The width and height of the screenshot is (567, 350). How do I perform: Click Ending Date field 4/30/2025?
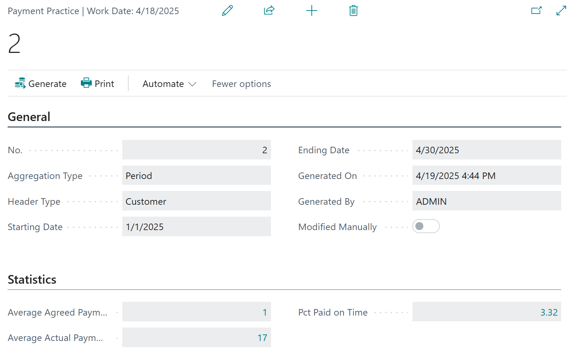pos(487,150)
